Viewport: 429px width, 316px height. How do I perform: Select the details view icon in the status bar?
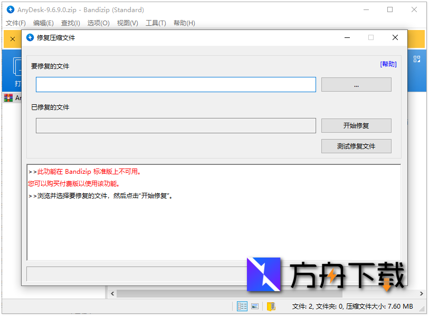242,306
